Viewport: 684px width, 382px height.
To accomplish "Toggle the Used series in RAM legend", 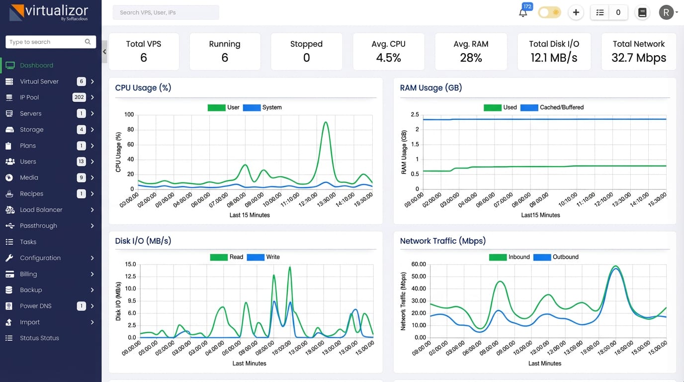I will click(500, 107).
